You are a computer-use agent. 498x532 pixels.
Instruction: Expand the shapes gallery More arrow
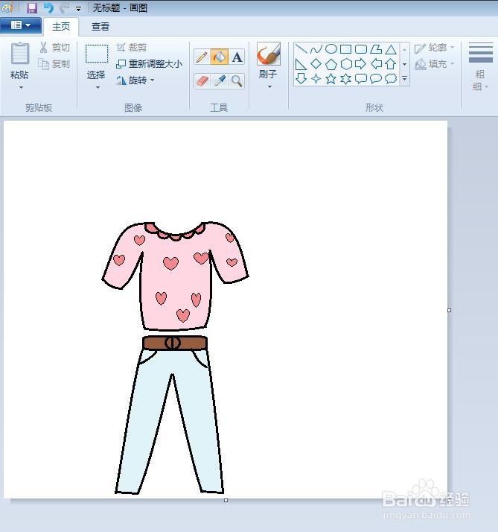404,78
